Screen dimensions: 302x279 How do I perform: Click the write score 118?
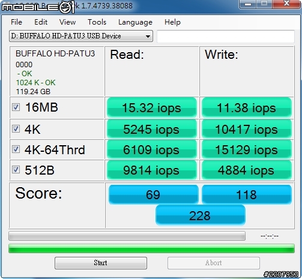pos(247,194)
